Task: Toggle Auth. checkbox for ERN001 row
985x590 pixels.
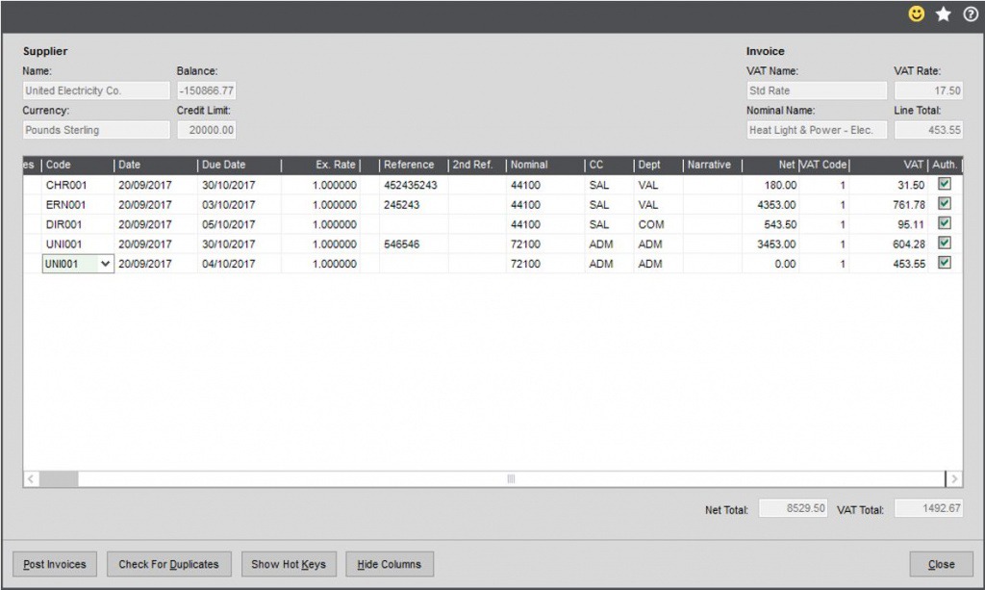Action: (x=945, y=204)
